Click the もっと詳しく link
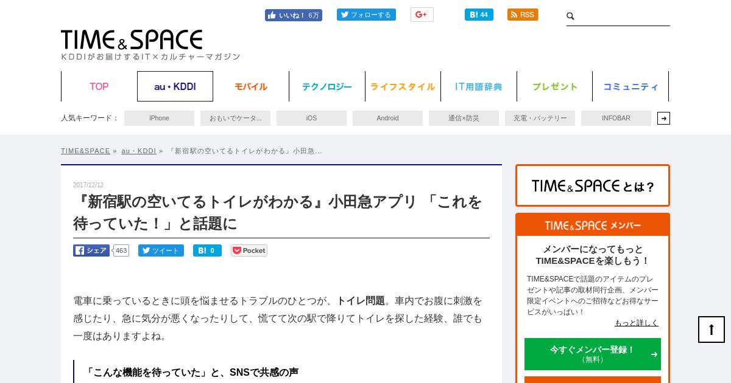The height and width of the screenshot is (383, 731). coord(636,323)
